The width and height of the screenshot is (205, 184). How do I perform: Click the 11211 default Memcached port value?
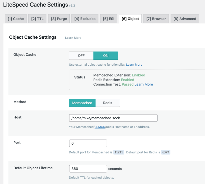[119, 152]
